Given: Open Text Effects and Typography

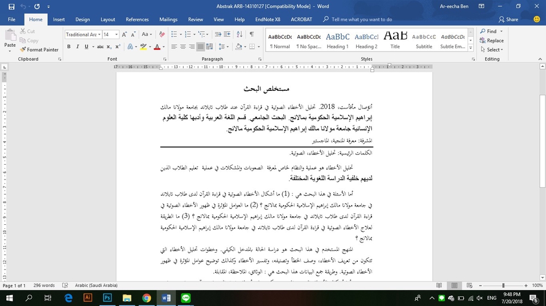Looking at the screenshot, I should (x=130, y=47).
